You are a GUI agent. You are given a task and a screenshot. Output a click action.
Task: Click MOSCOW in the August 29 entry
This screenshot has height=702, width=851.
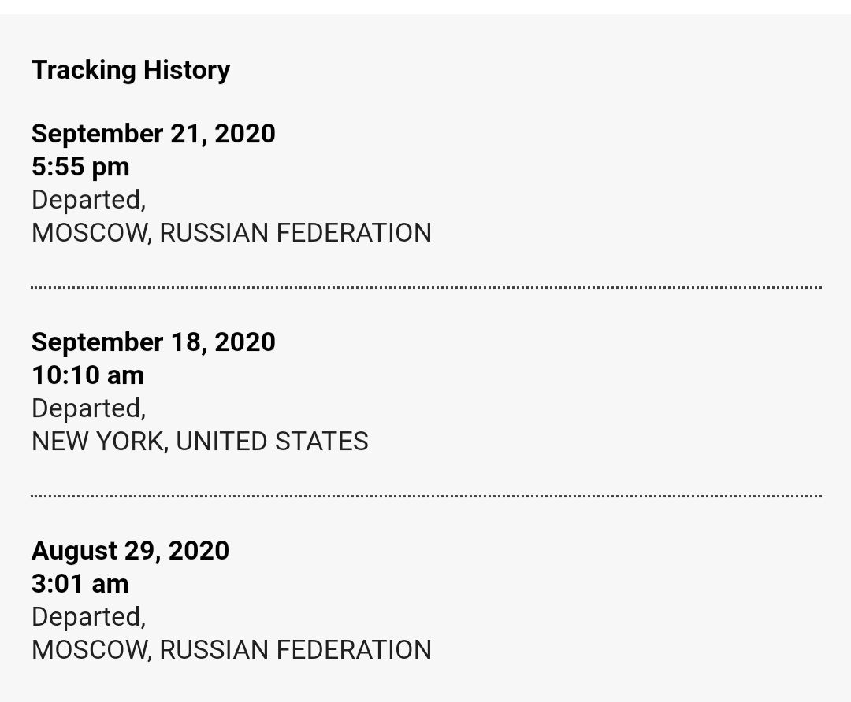tap(91, 650)
